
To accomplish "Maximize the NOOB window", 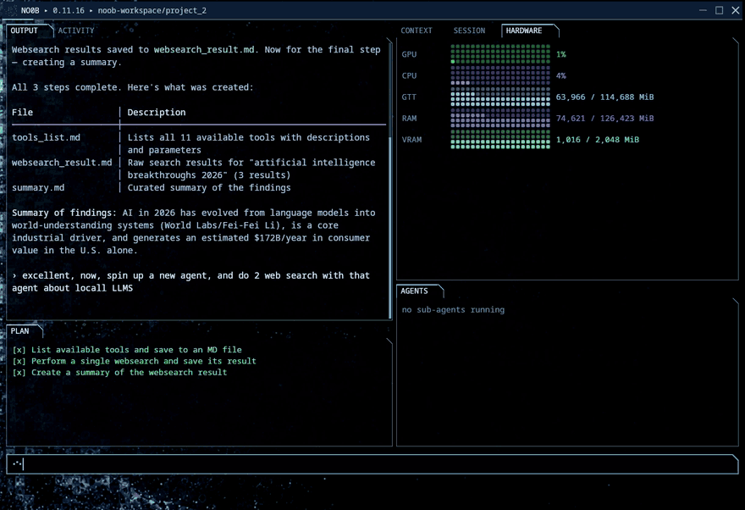I will click(719, 10).
